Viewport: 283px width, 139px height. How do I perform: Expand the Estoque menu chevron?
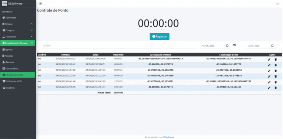coord(32,24)
